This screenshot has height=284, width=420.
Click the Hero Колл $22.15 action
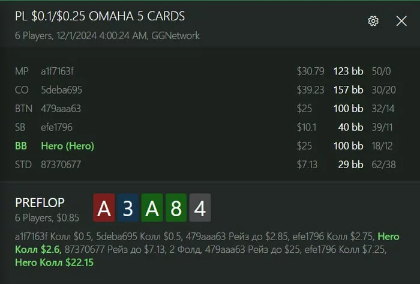55,262
